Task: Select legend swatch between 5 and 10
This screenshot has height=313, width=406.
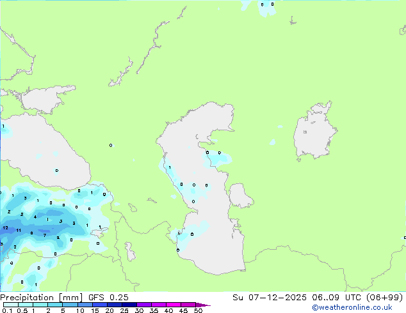Action: coord(70,305)
